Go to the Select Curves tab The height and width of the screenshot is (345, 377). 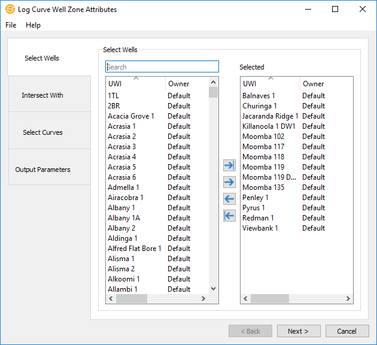(x=42, y=132)
